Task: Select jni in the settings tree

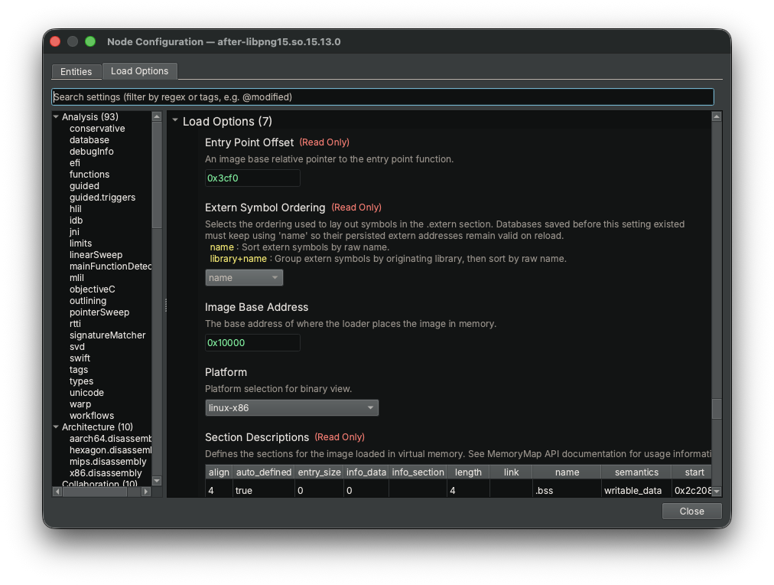Action: (x=74, y=232)
